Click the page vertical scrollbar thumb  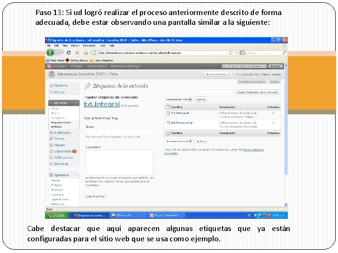pyautogui.click(x=286, y=120)
